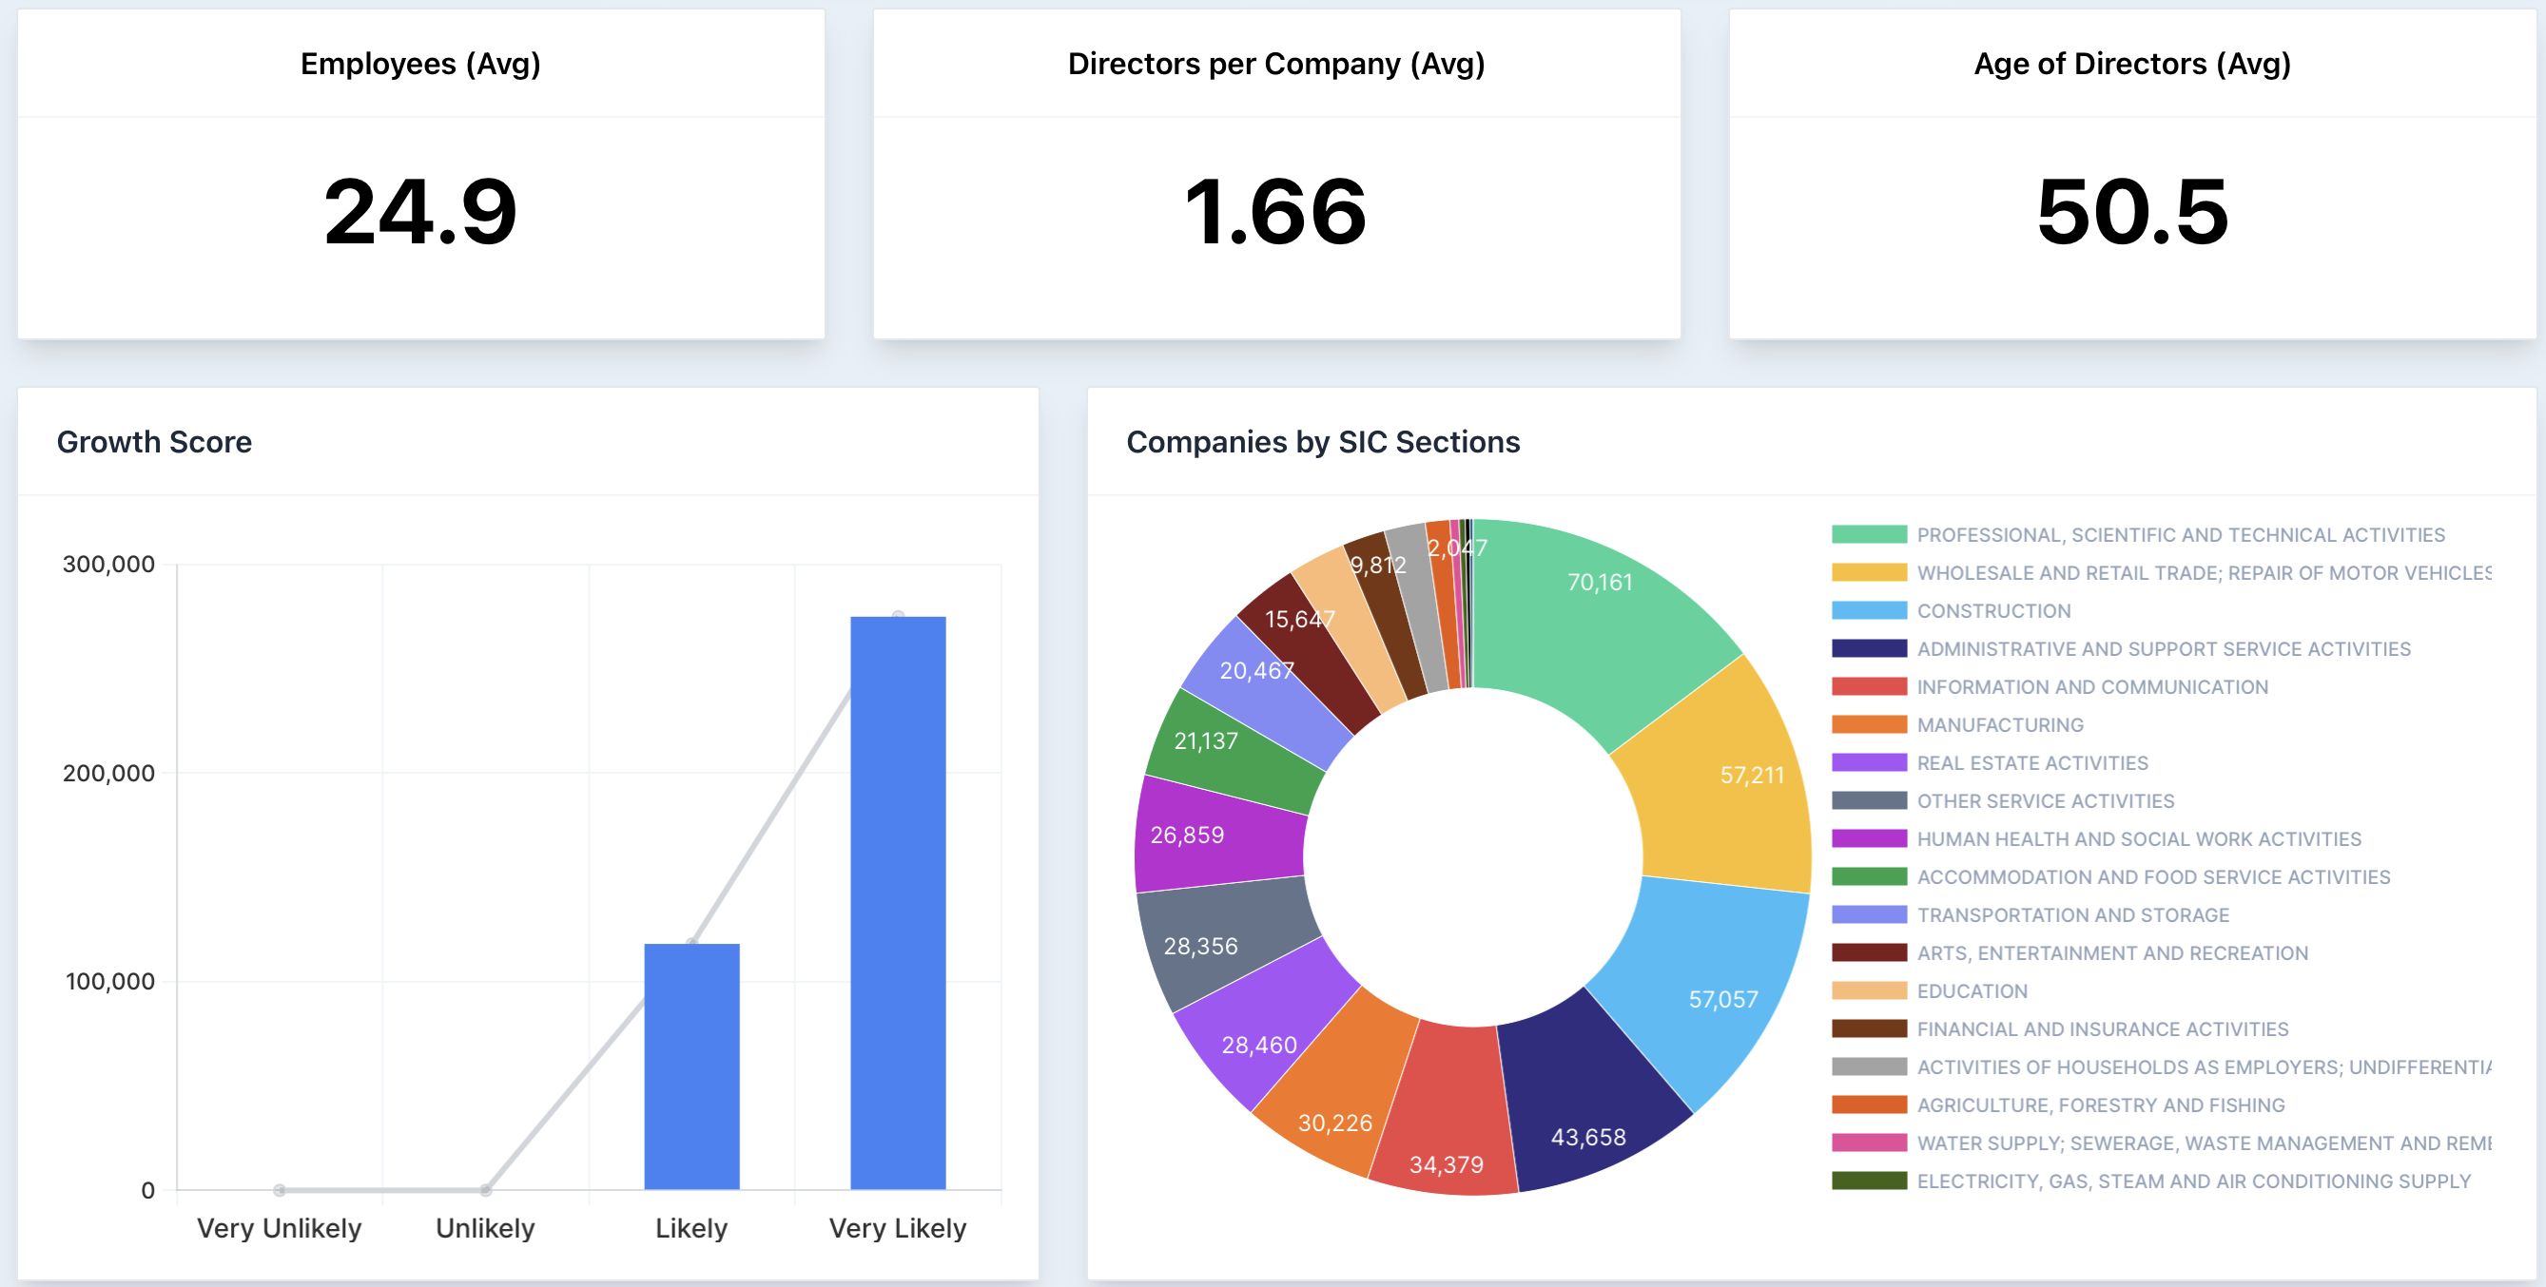Toggle the Construction legend color swatch
The image size is (2546, 1287).
coord(1868,610)
